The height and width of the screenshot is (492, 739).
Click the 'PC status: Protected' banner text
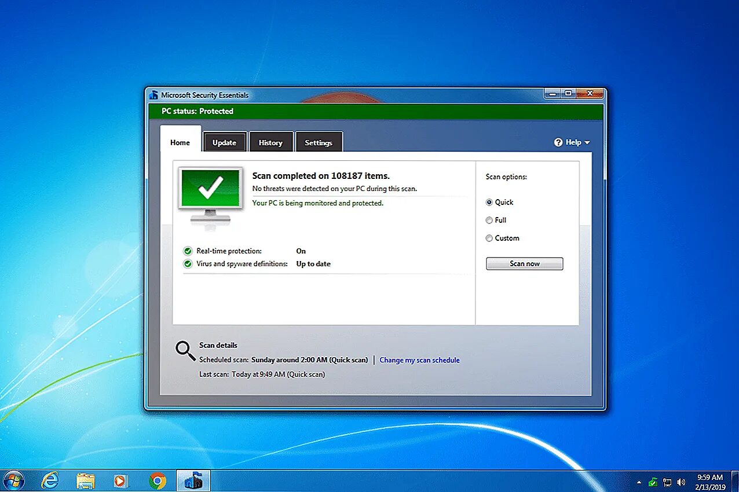pyautogui.click(x=197, y=111)
